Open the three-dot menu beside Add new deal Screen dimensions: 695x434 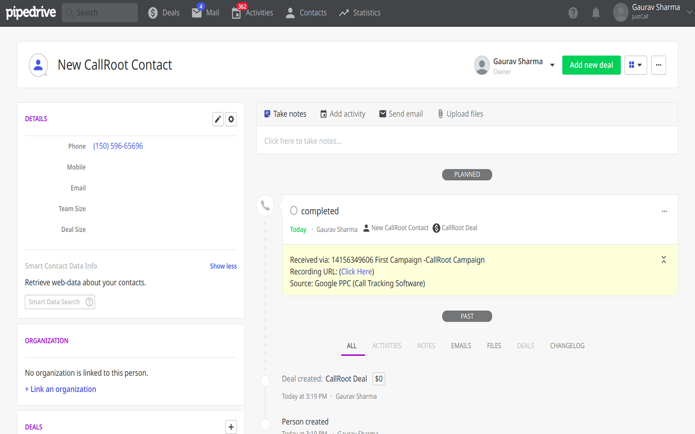[658, 65]
